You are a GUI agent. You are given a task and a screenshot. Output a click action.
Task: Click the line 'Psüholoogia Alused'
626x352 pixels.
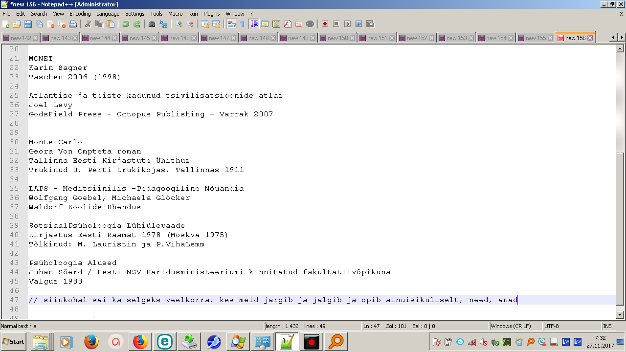[x=72, y=263]
